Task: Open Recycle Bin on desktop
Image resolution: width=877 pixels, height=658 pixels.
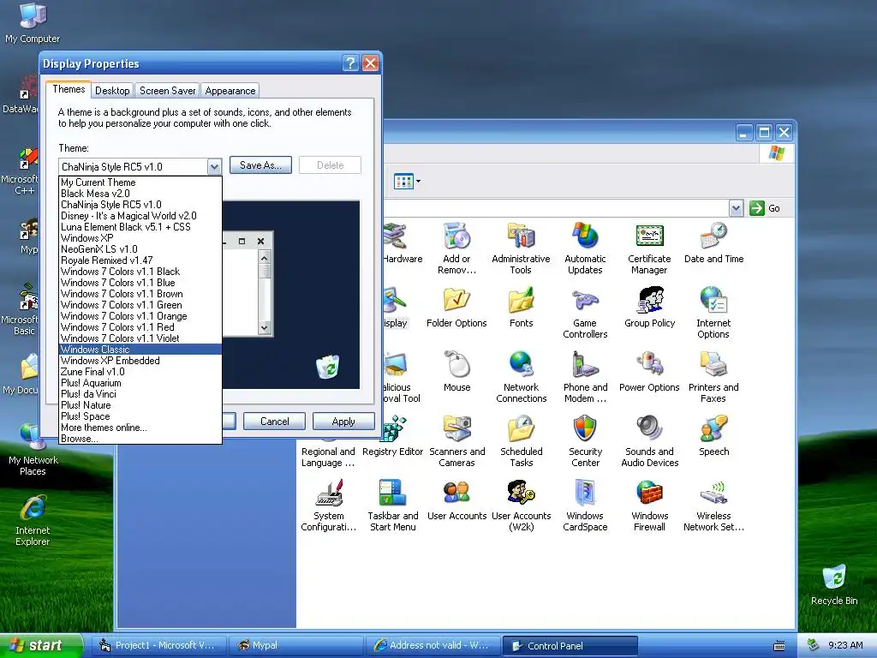Action: [834, 584]
